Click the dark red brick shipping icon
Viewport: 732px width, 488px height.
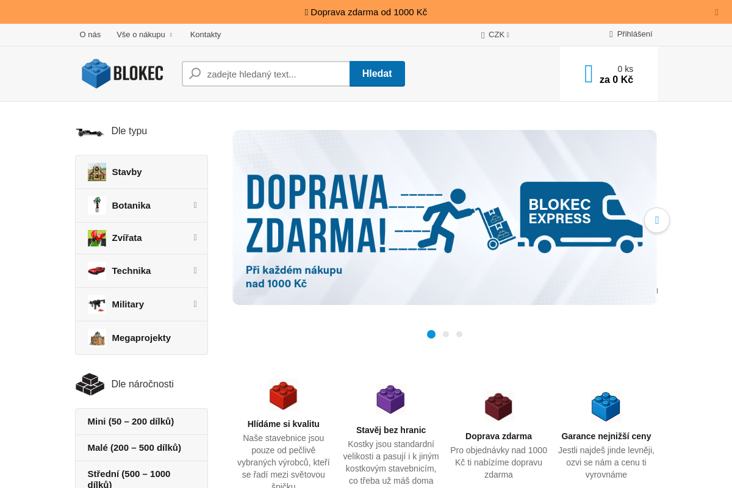click(498, 406)
